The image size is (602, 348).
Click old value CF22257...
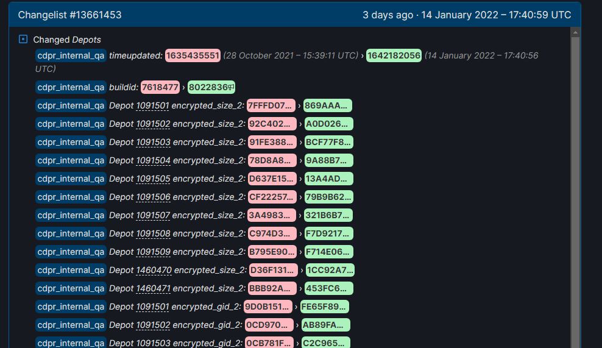272,197
